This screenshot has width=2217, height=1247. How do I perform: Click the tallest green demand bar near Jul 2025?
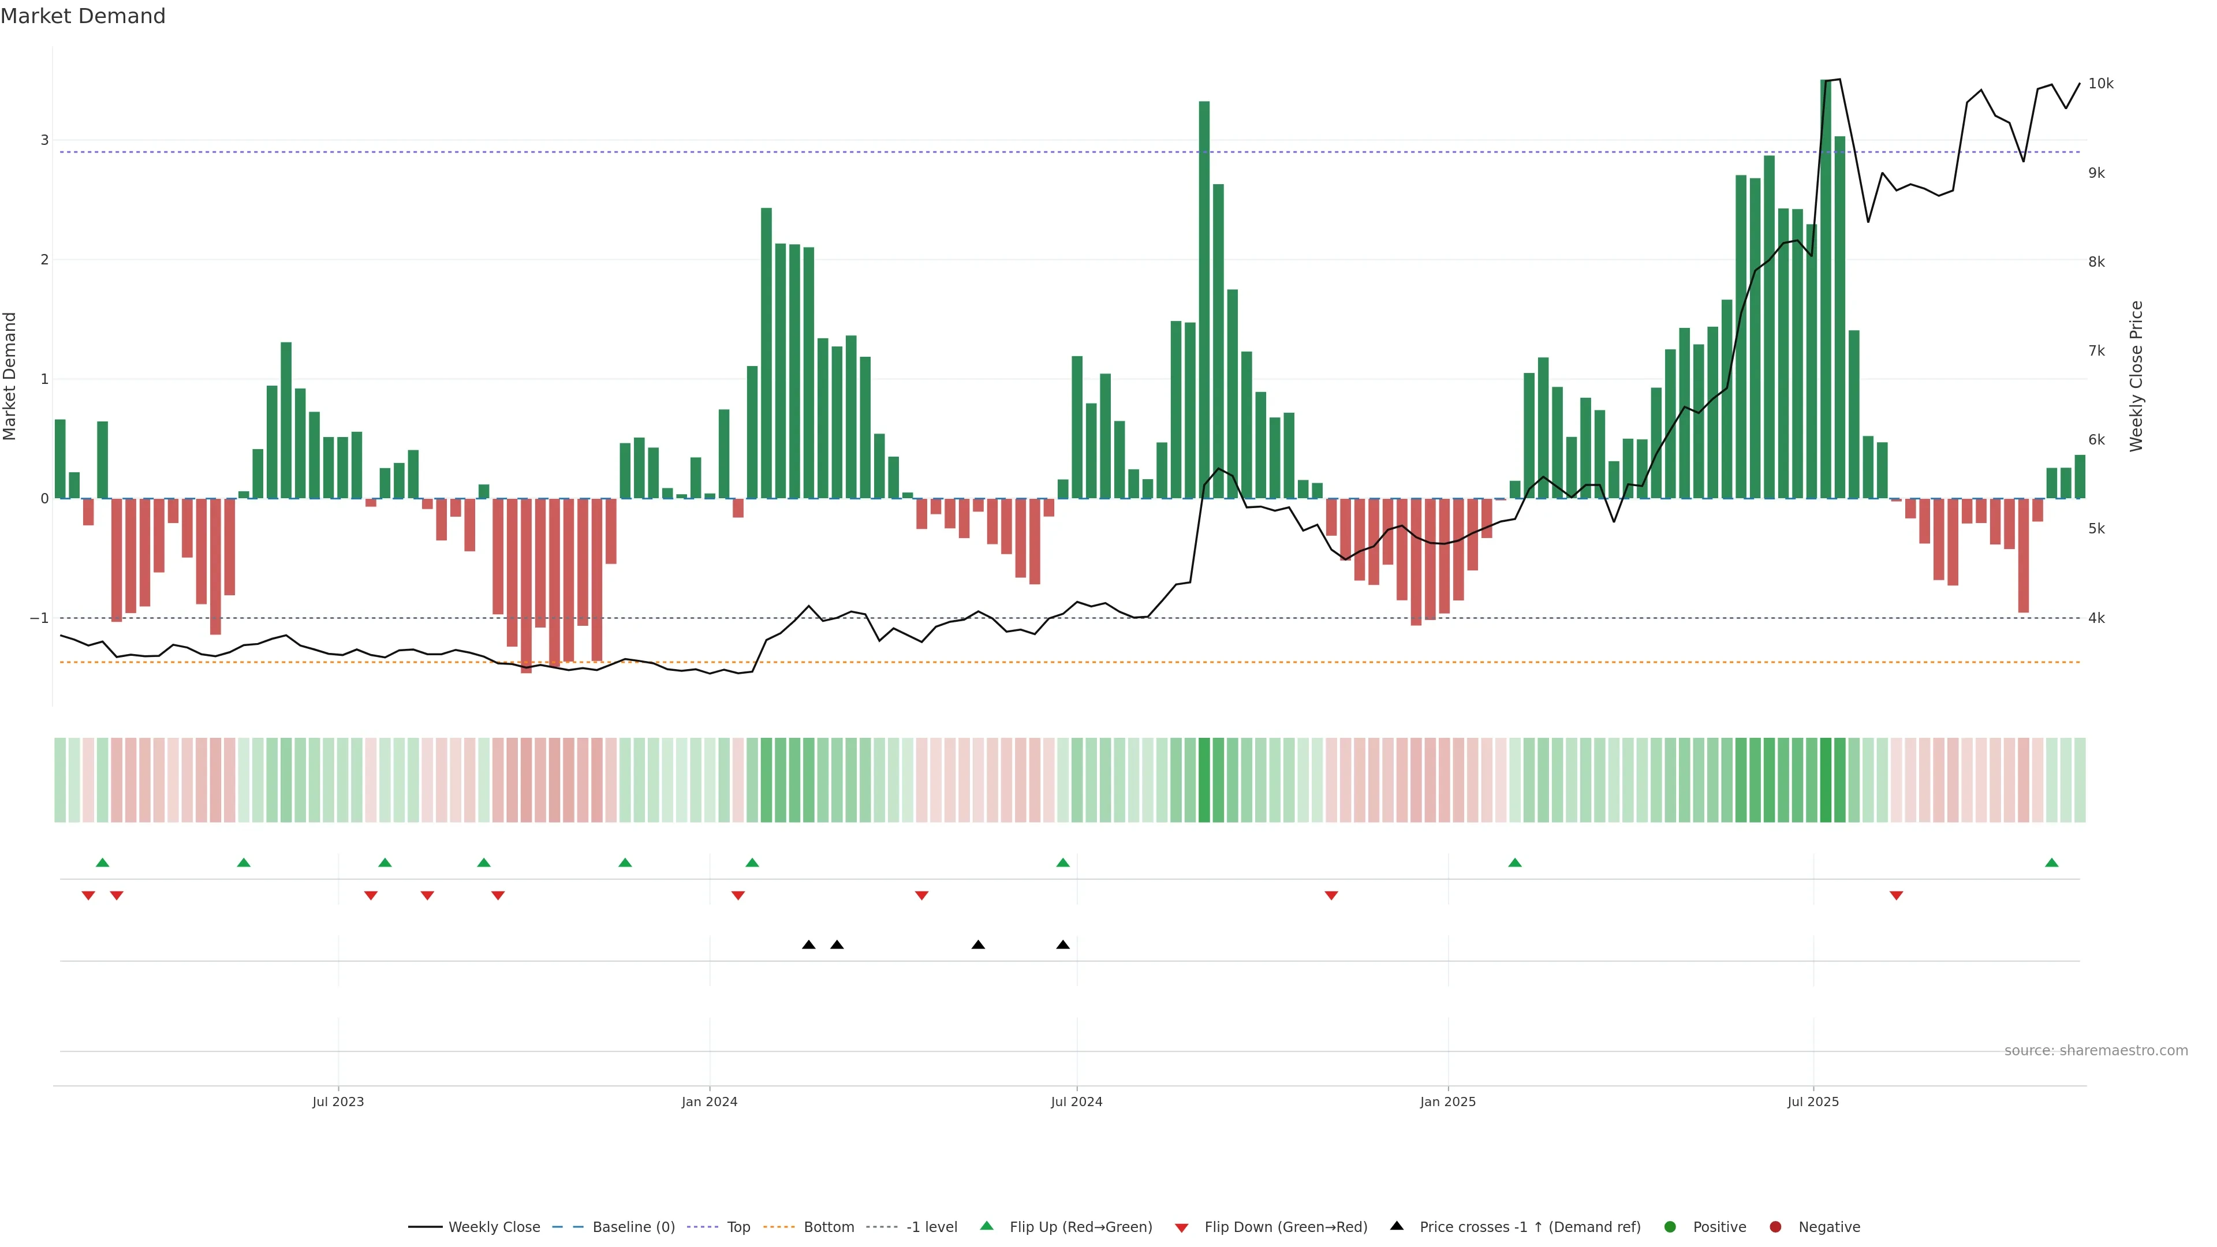(x=1826, y=288)
